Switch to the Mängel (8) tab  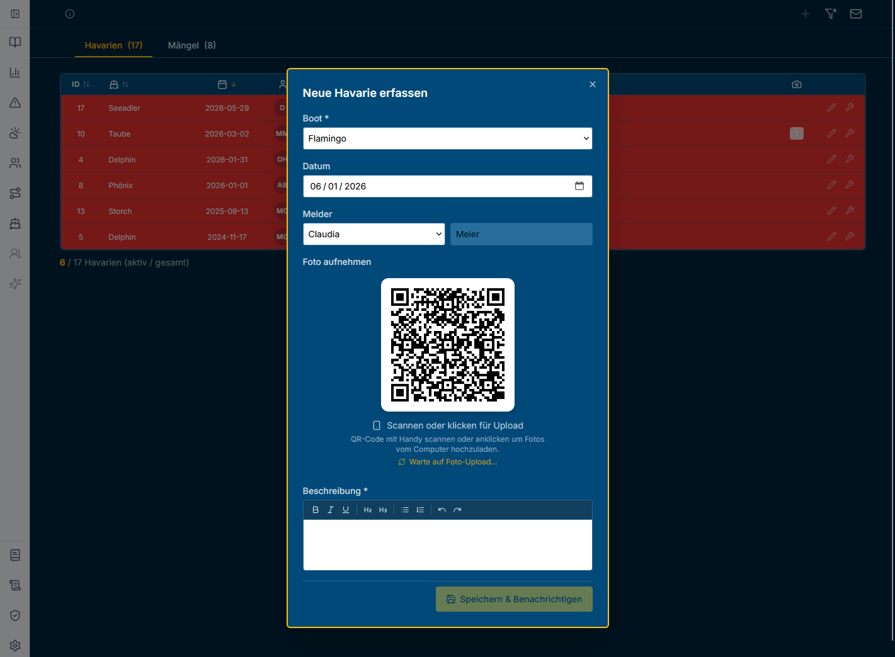(191, 45)
